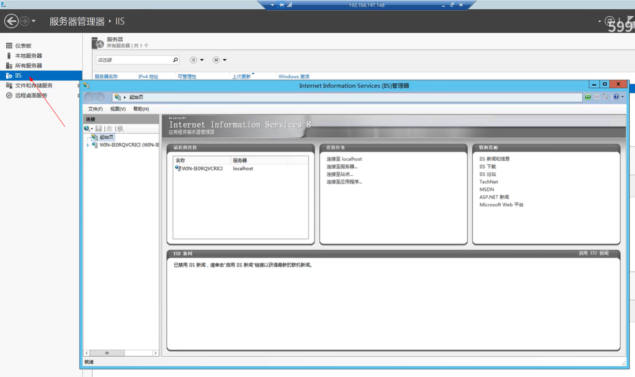
Task: Click 连接至站点... link
Action: click(x=340, y=174)
